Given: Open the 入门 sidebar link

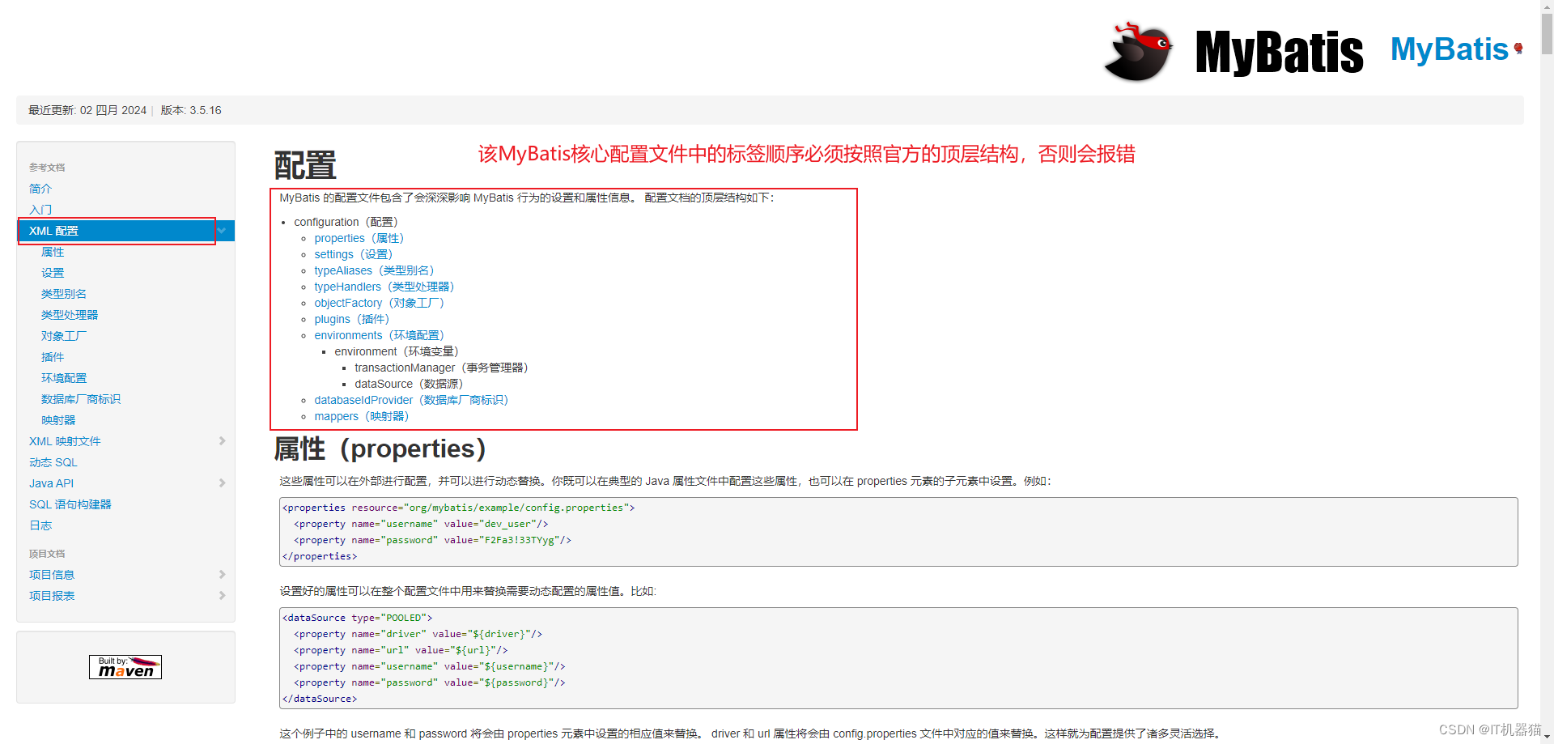Looking at the screenshot, I should point(40,210).
